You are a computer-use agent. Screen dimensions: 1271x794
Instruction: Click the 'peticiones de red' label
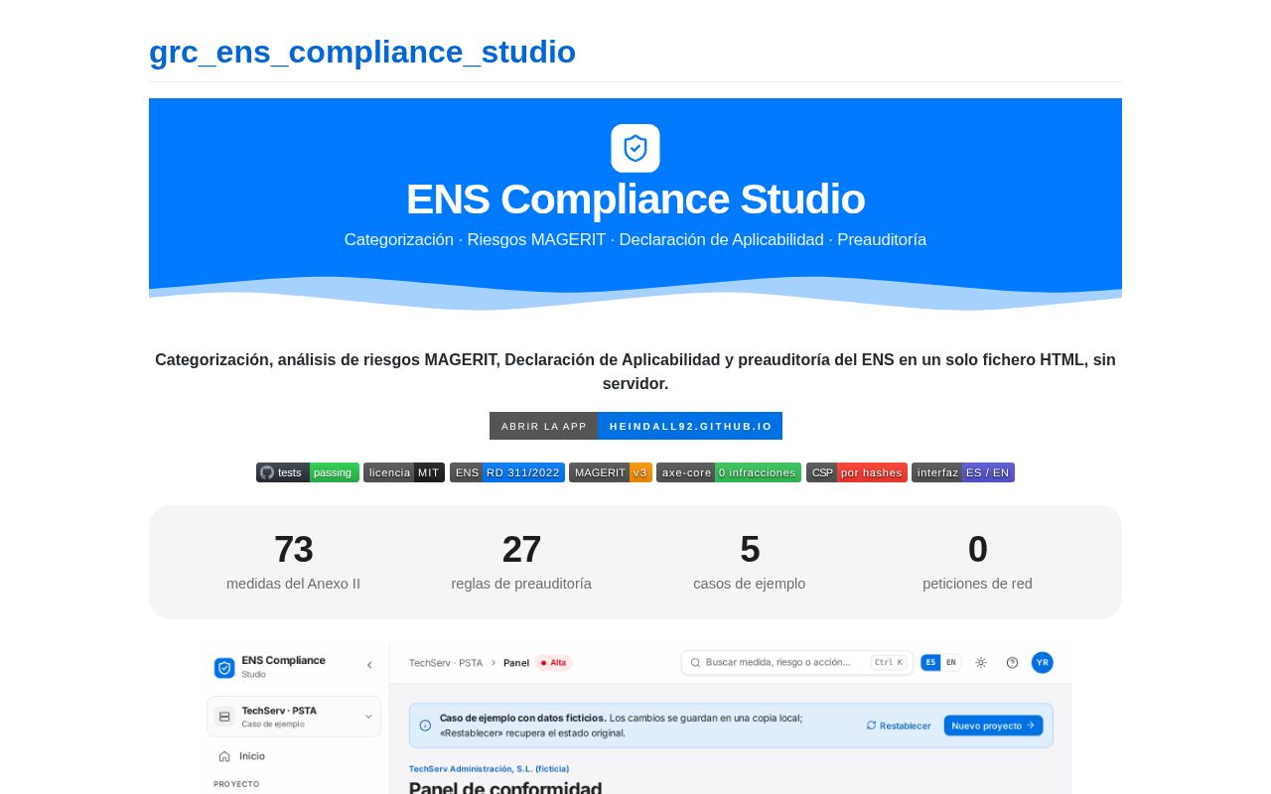click(x=977, y=584)
